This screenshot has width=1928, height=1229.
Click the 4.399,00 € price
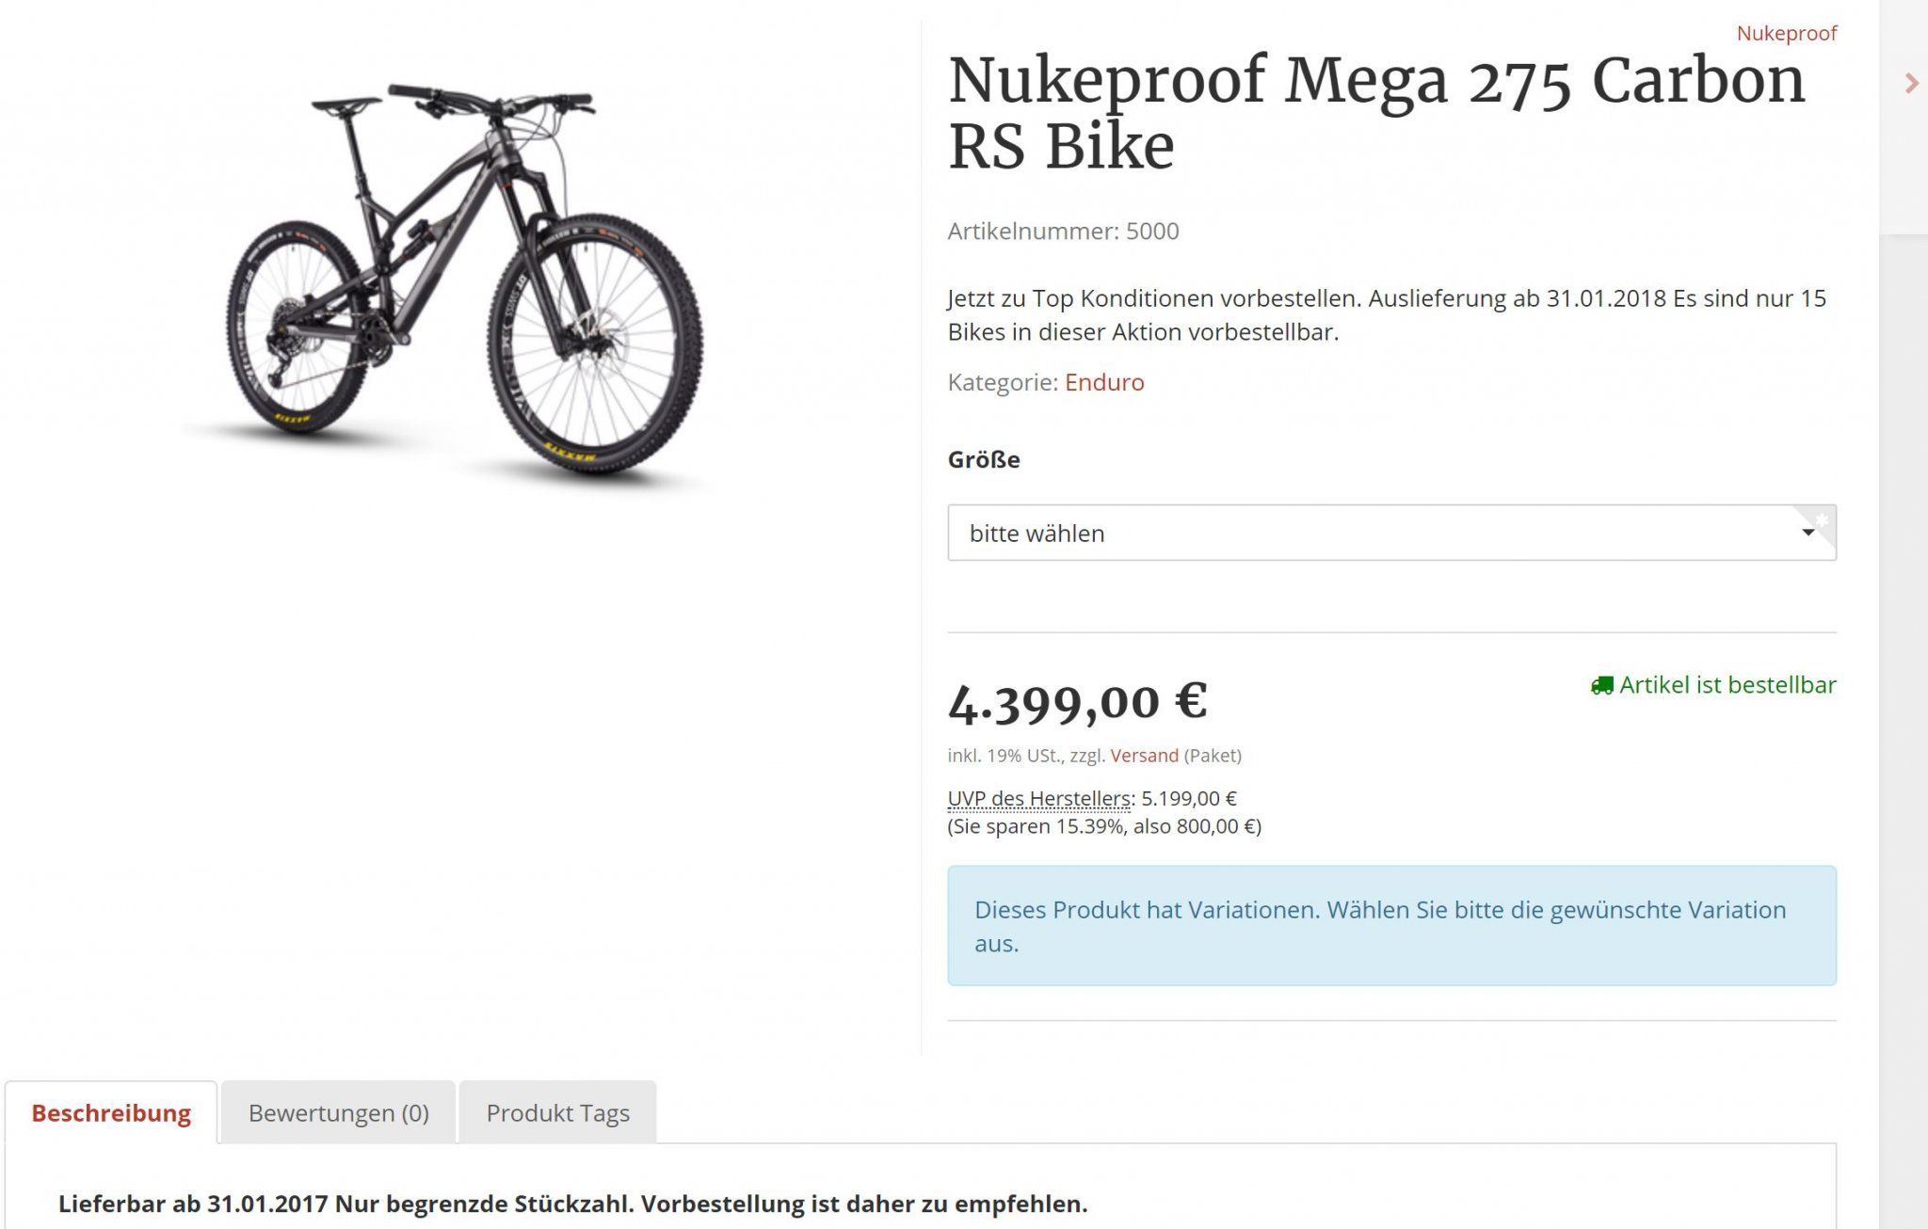tap(1077, 702)
